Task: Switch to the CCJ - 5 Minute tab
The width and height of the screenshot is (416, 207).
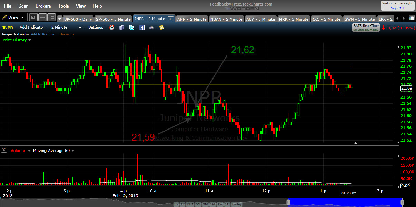Action: pyautogui.click(x=326, y=19)
